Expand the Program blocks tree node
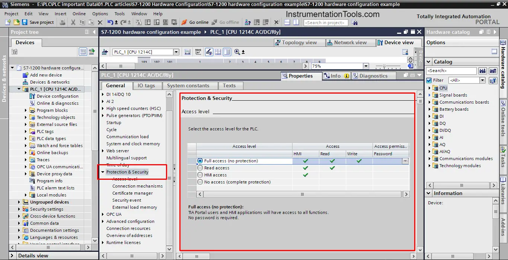This screenshot has height=260, width=508. click(x=26, y=110)
